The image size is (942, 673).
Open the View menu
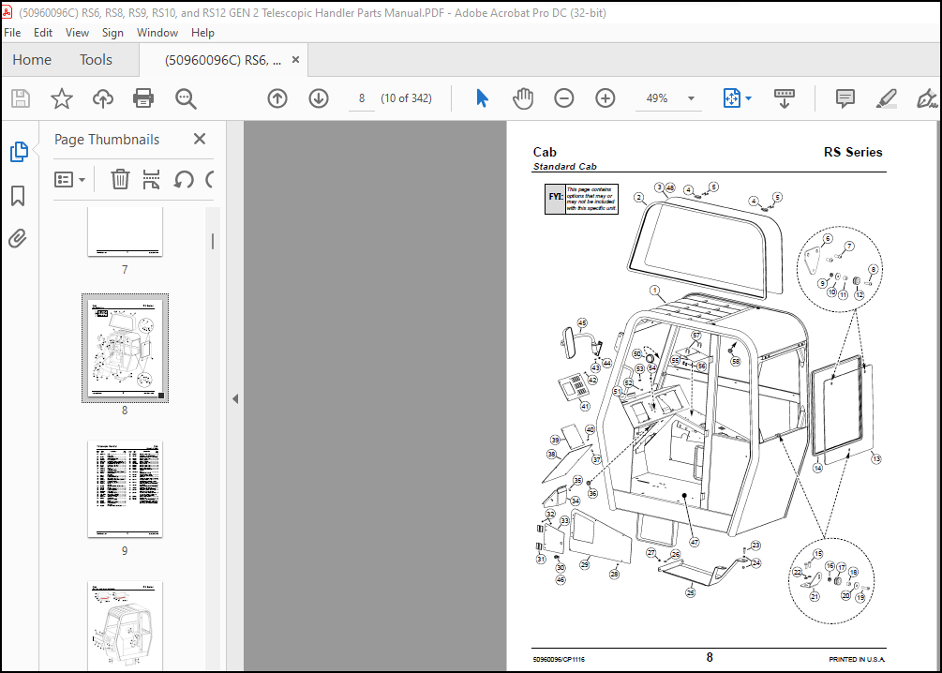(77, 33)
